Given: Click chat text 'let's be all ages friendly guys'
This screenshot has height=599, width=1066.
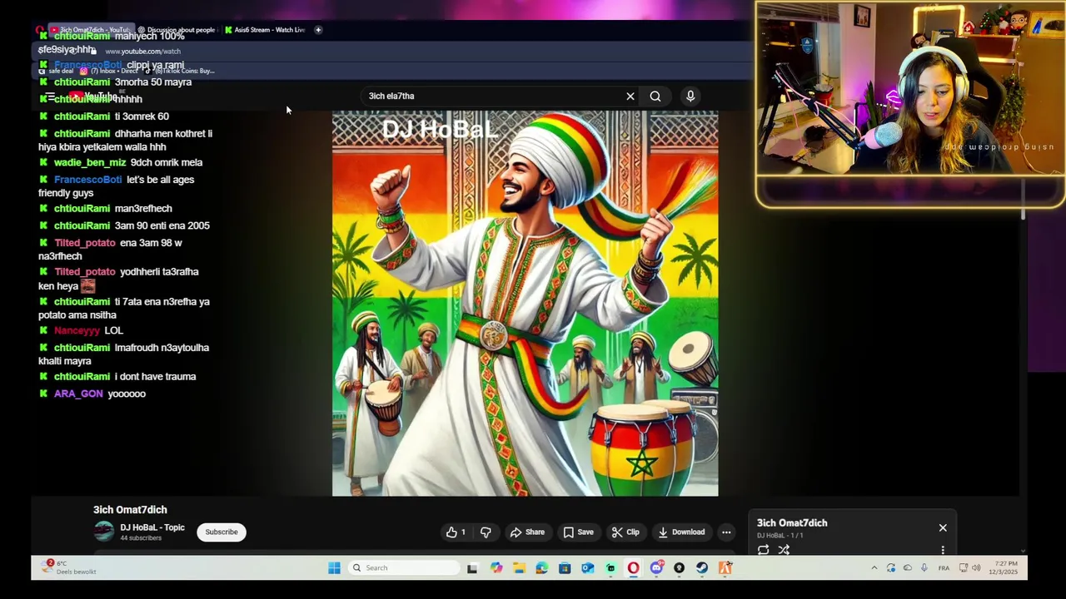Looking at the screenshot, I should (x=117, y=186).
